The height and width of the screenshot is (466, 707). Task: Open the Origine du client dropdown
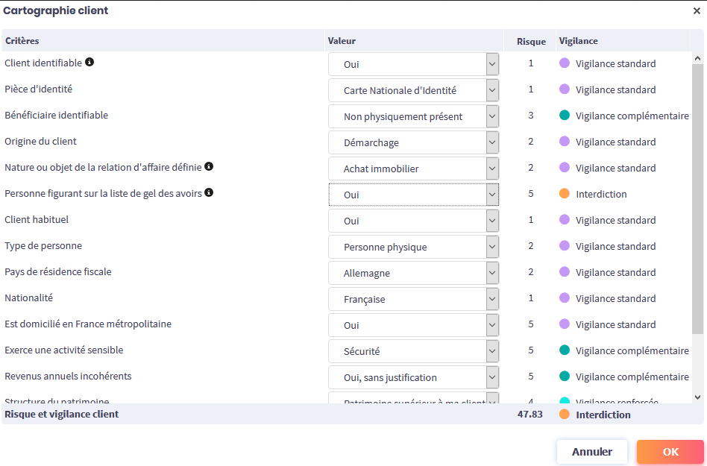[413, 143]
